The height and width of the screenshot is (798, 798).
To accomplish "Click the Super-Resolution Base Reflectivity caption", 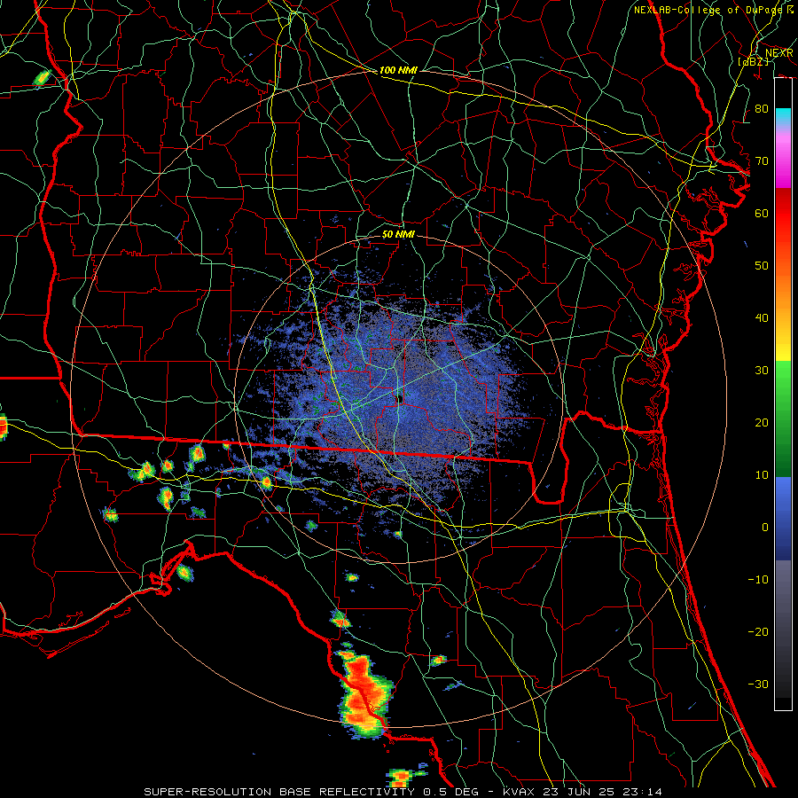I will click(403, 792).
